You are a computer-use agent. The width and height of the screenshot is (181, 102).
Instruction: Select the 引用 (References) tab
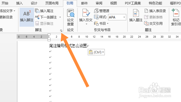[70, 3]
